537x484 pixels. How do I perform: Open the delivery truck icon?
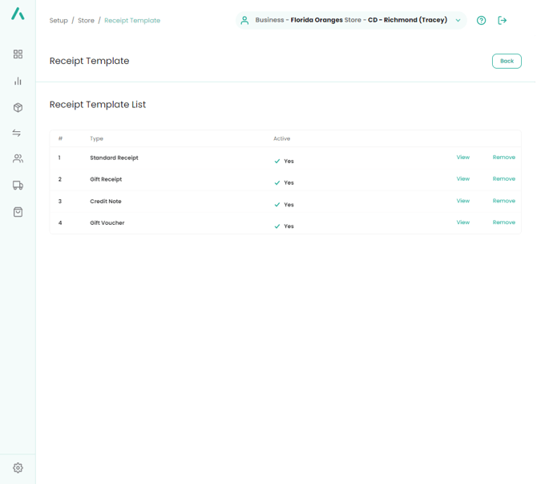tap(18, 186)
